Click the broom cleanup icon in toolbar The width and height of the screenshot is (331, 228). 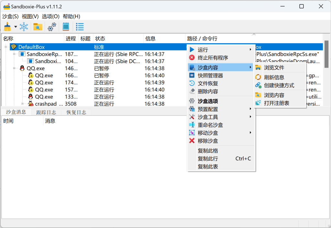(x=7, y=27)
